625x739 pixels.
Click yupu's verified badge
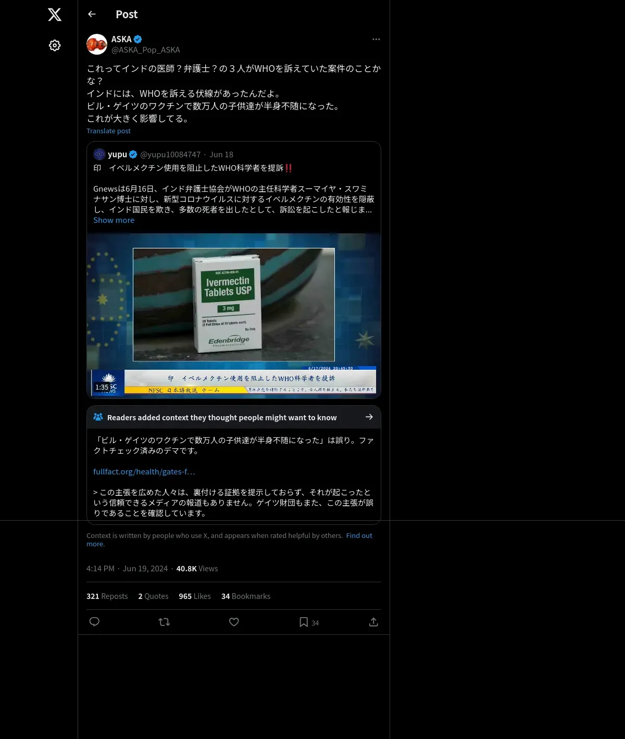coord(133,154)
